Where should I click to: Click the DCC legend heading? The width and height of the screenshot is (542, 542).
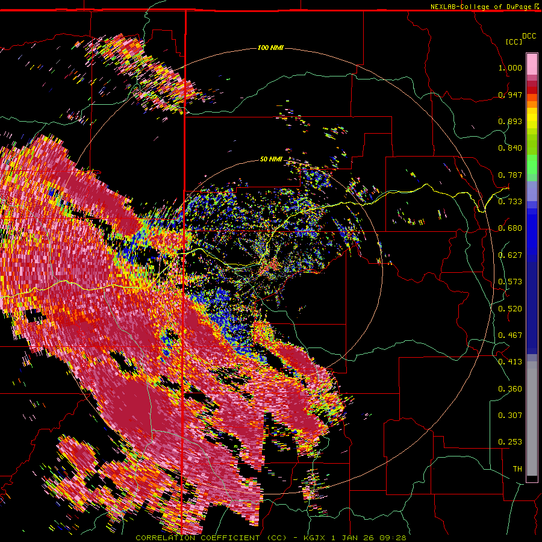tap(529, 36)
